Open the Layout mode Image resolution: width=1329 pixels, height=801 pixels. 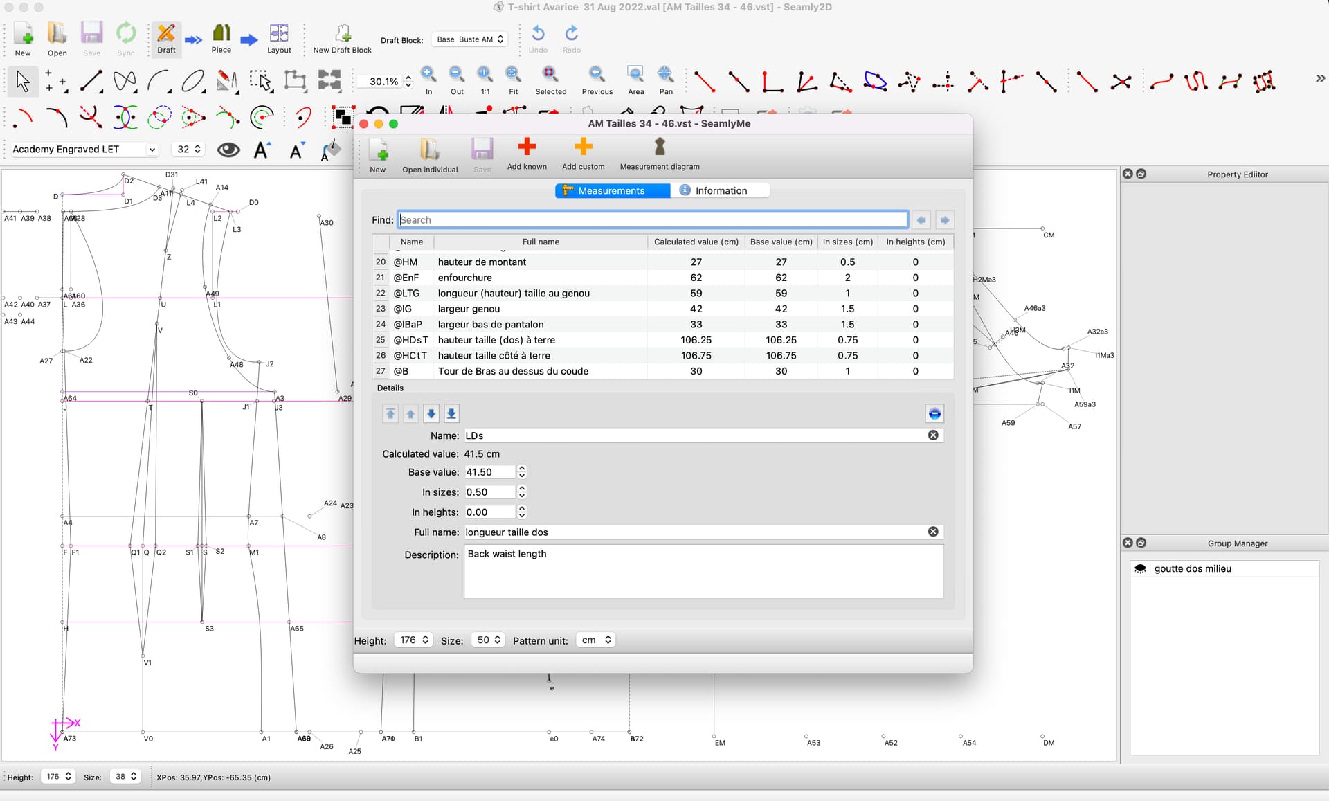click(279, 35)
